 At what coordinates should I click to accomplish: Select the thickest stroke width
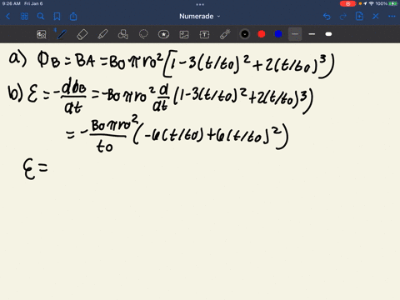pos(328,34)
